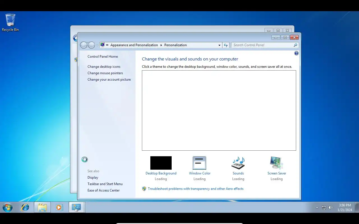Expand the address bar history dropdown

coord(219,45)
